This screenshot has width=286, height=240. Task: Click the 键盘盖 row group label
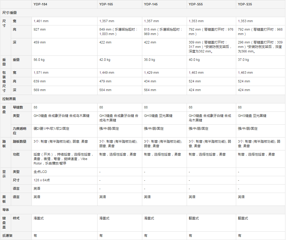click(6, 223)
